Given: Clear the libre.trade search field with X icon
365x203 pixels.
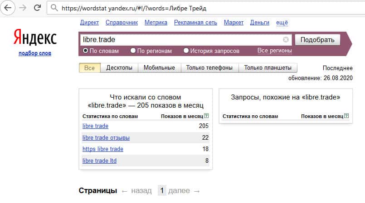Looking at the screenshot, I should click(286, 40).
